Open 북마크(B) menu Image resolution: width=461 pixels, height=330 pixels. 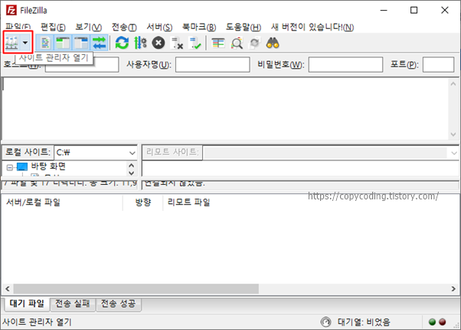tap(199, 27)
